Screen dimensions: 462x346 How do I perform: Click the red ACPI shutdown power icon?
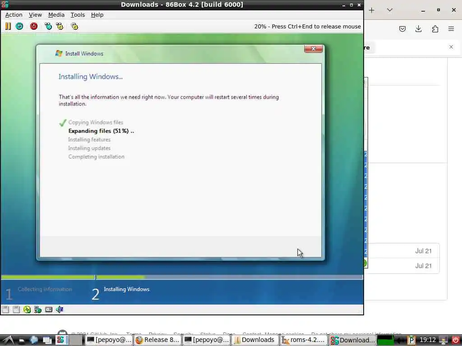(x=34, y=27)
